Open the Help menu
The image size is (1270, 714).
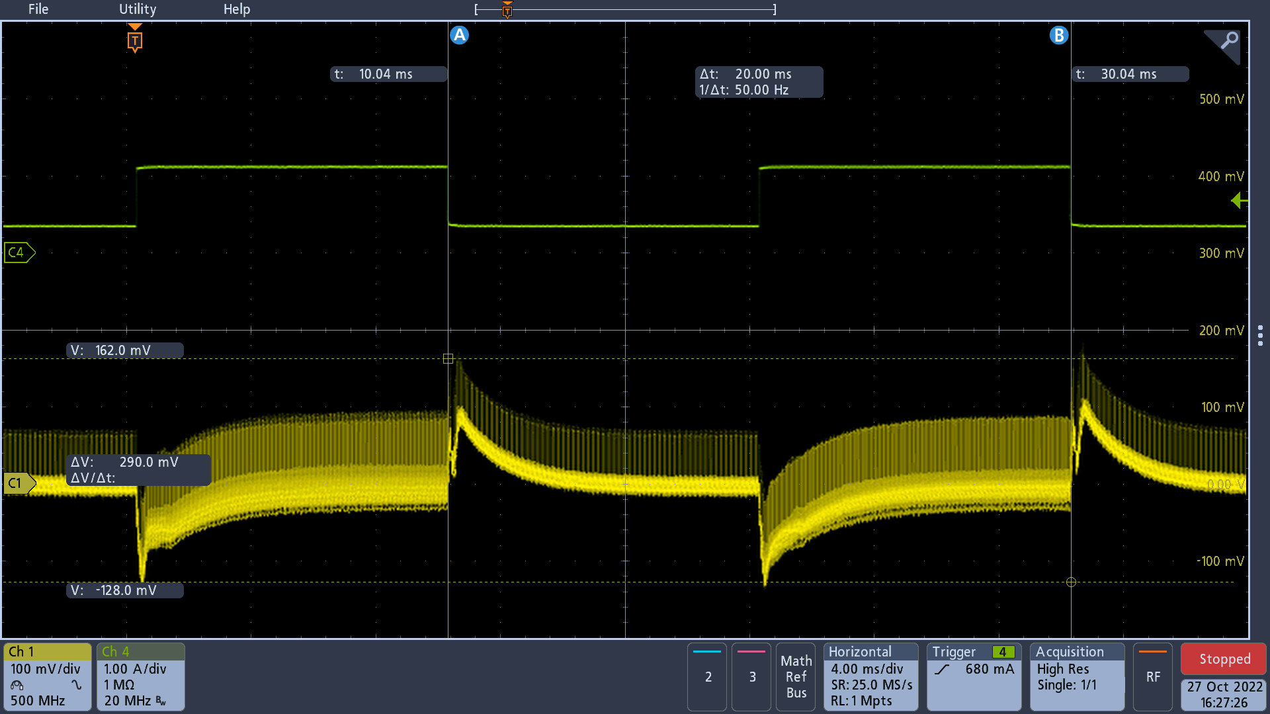(237, 9)
